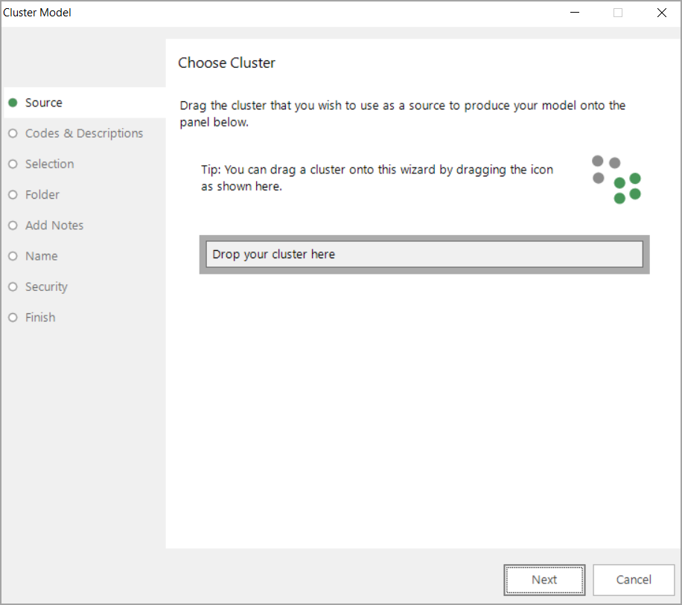Go to Codes & Descriptions step

point(84,133)
